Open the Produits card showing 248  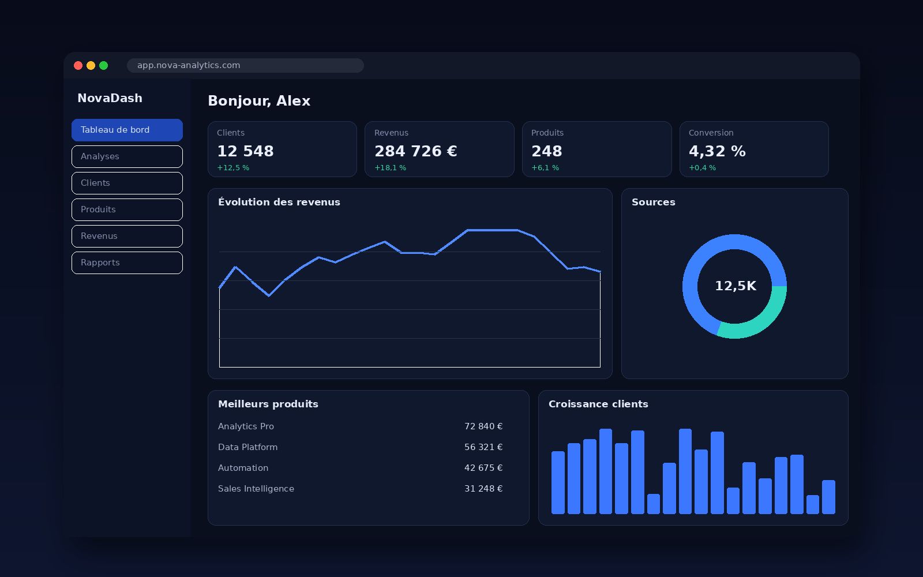pos(596,149)
